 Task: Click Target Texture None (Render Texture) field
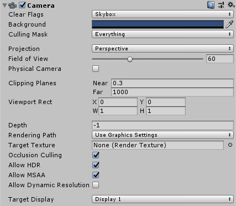[x=158, y=145]
